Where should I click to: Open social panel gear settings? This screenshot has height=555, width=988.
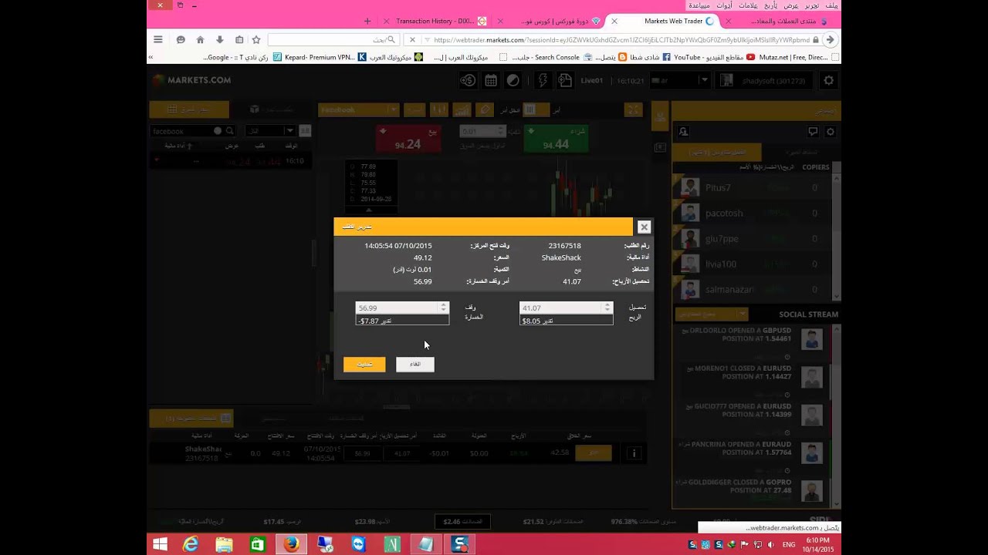(831, 132)
